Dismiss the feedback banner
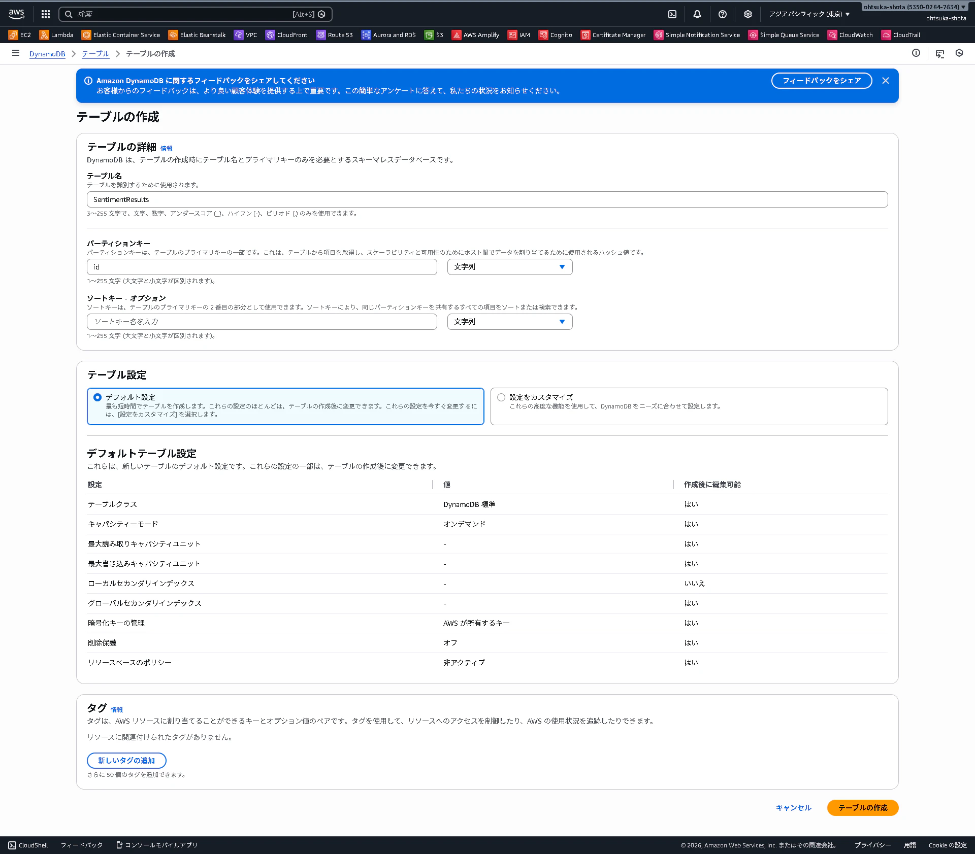Screen dimensions: 975x854 click(886, 81)
